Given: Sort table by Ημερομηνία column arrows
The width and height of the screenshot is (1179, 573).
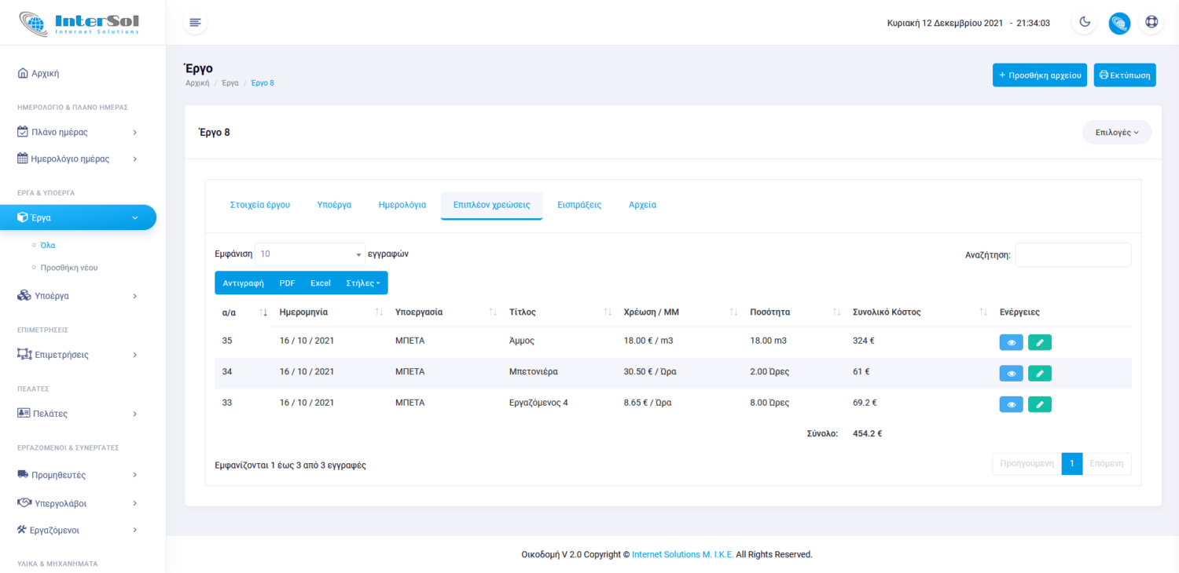Looking at the screenshot, I should (379, 312).
